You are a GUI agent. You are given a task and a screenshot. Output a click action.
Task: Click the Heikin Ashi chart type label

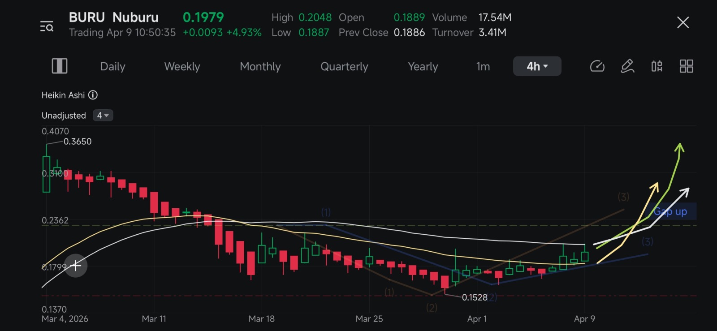63,95
